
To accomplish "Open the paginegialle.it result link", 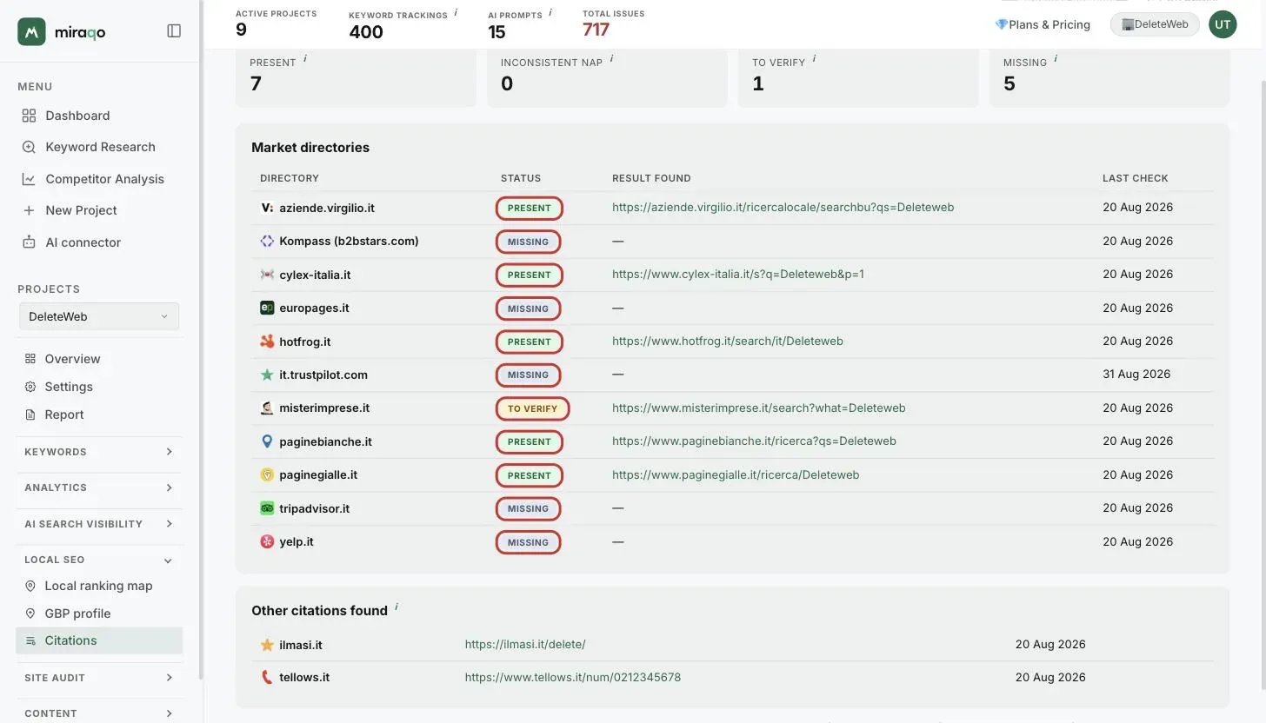I will point(736,475).
